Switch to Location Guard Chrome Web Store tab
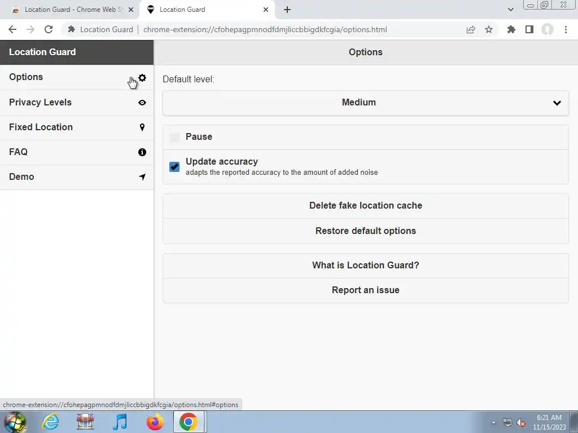 tap(70, 10)
